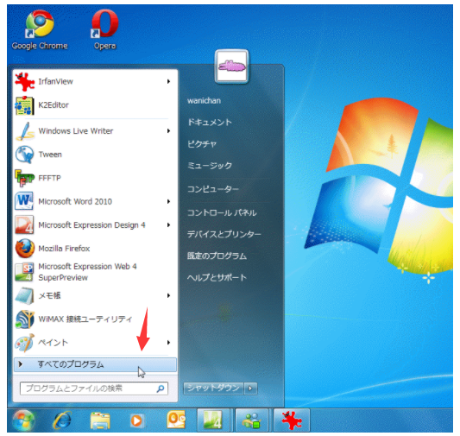Click the user account picture

point(232,66)
